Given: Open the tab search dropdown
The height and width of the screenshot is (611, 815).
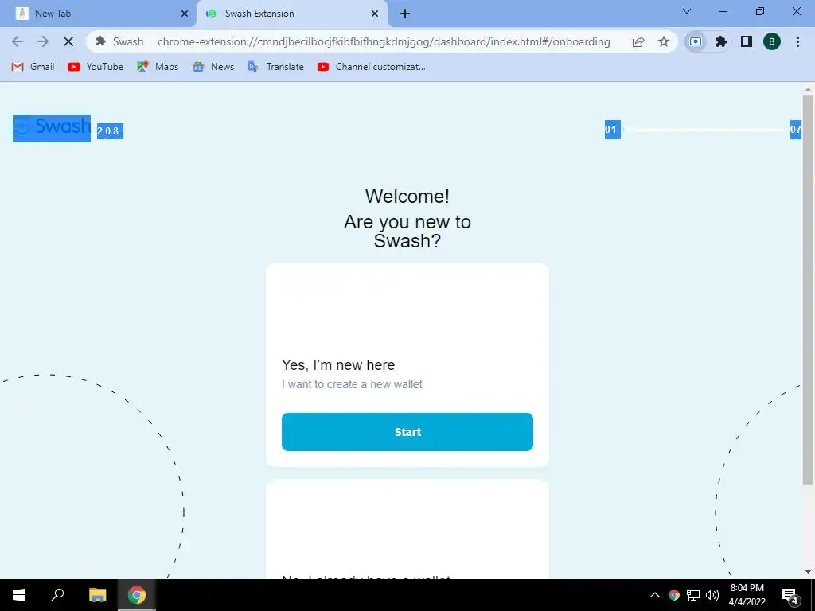Looking at the screenshot, I should coord(687,11).
